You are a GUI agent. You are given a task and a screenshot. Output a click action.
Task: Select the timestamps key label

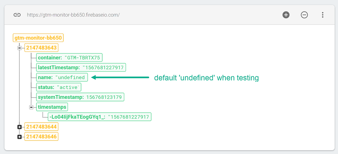click(52, 107)
